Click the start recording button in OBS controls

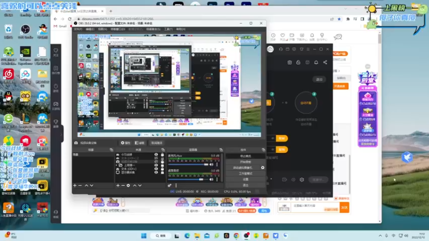click(x=246, y=162)
